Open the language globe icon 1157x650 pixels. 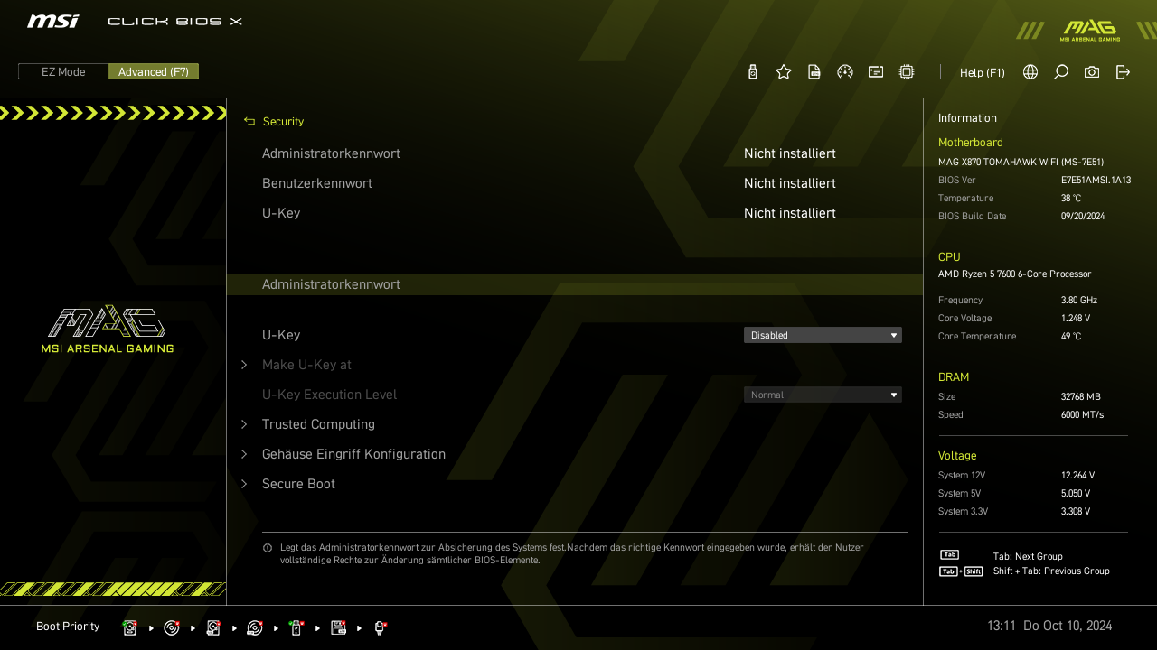pos(1030,72)
